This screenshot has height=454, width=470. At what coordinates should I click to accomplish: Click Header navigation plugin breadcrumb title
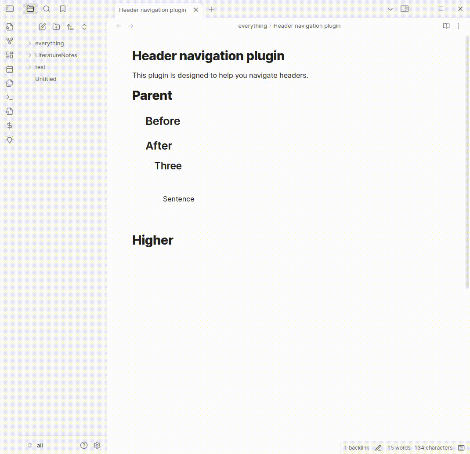point(307,26)
